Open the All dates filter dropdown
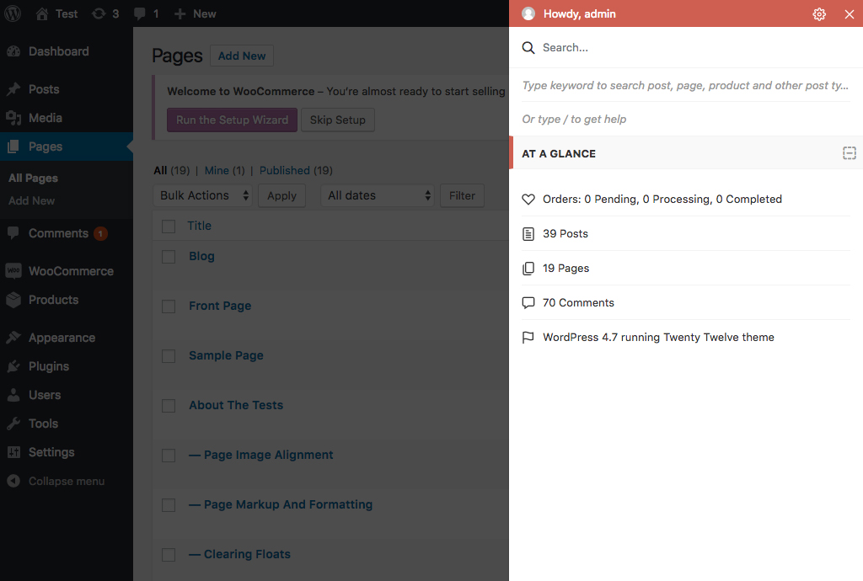 [x=378, y=195]
